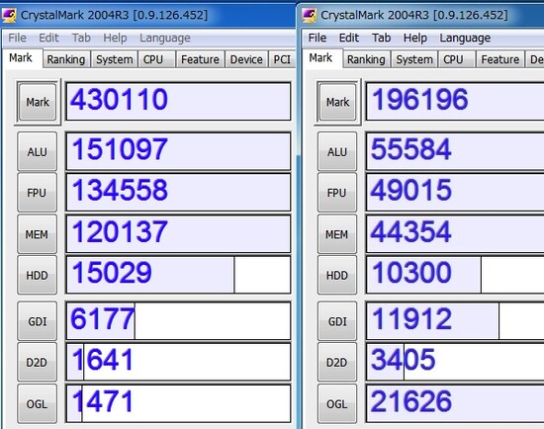544x429 pixels.
Task: Run the OGL benchmark in the left window
Action: (38, 403)
